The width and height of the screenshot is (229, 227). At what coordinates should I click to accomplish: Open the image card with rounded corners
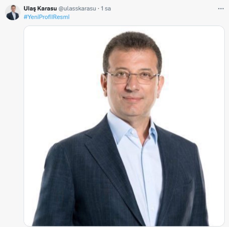[x=124, y=126]
